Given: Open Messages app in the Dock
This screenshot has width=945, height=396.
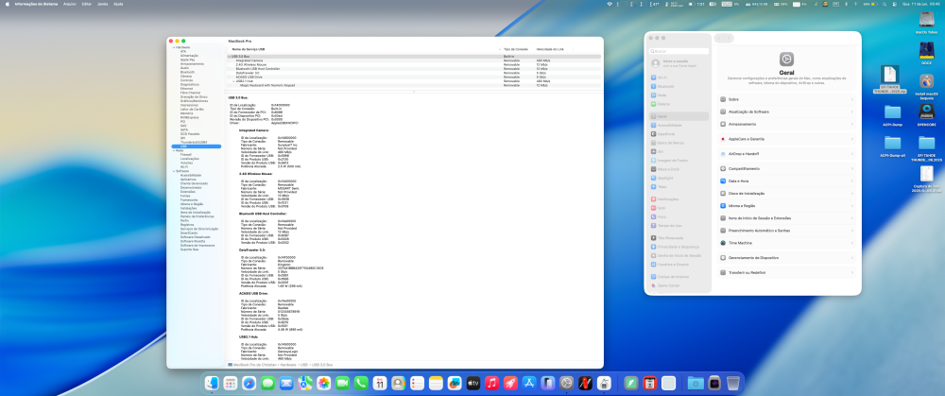Looking at the screenshot, I should [x=267, y=383].
